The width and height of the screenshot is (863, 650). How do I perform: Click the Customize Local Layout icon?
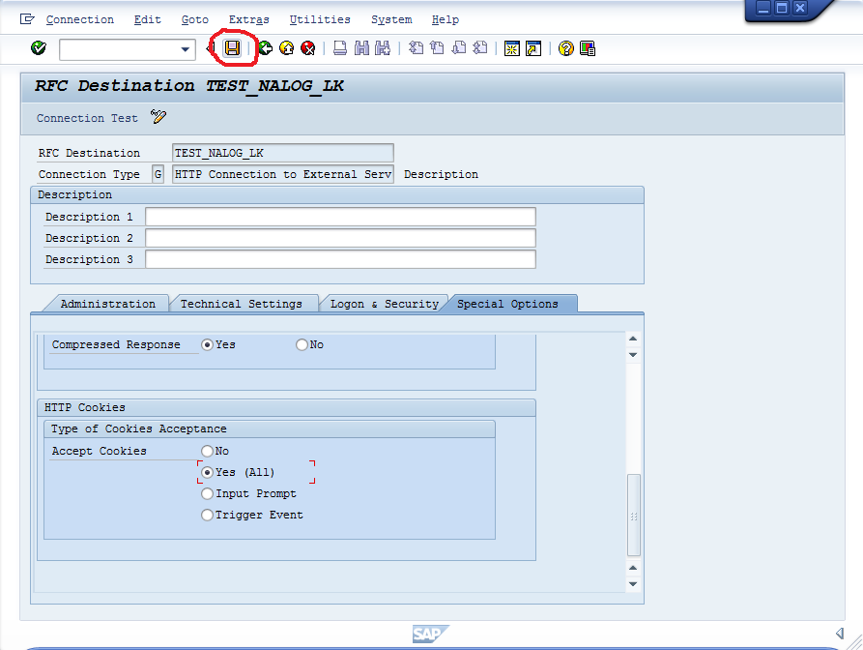click(x=587, y=48)
